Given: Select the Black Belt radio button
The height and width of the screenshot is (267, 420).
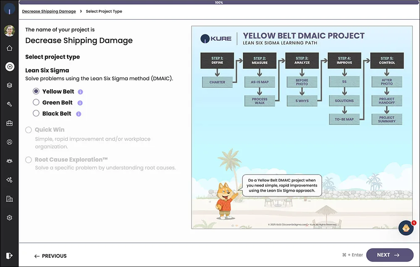Looking at the screenshot, I should [36, 113].
